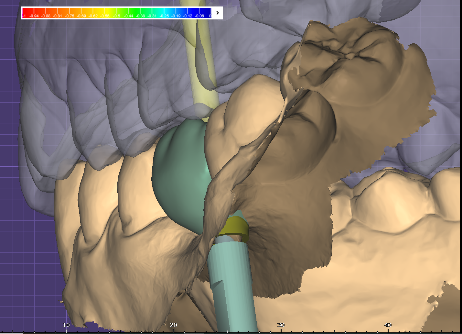Select the dark blue -0.06 scale segment

pos(199,13)
